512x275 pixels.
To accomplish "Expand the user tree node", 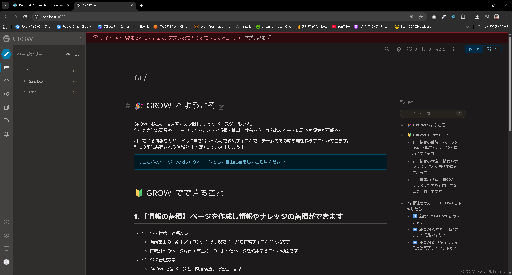I will point(24,92).
